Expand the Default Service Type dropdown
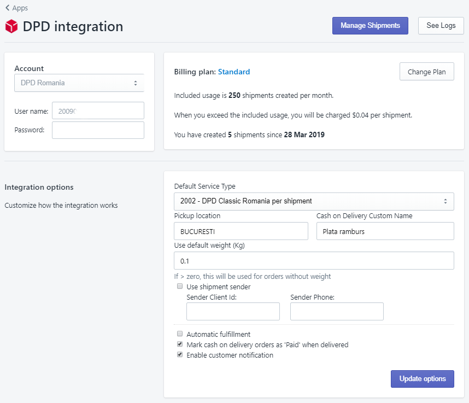469x403 pixels. [x=314, y=201]
